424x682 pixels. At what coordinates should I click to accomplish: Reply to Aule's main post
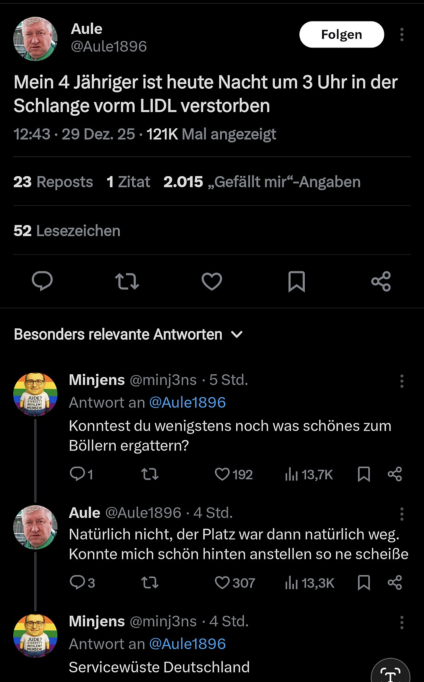[42, 281]
